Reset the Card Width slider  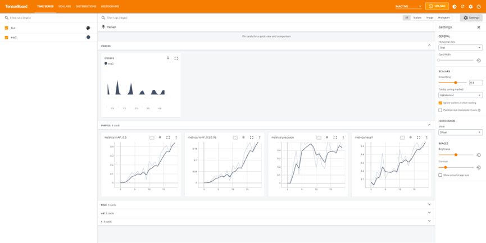click(x=479, y=61)
